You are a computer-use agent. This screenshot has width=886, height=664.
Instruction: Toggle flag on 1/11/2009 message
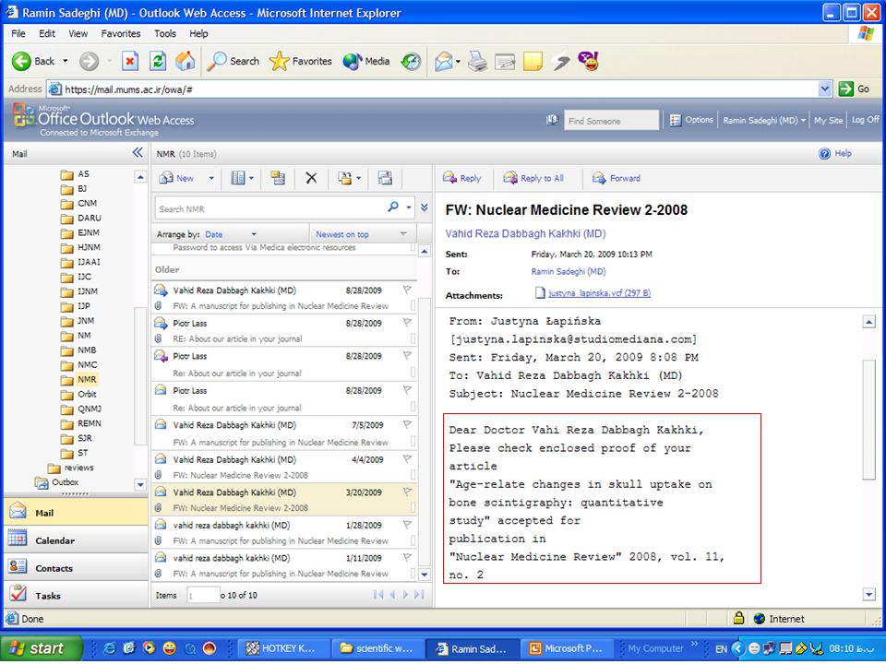[407, 557]
